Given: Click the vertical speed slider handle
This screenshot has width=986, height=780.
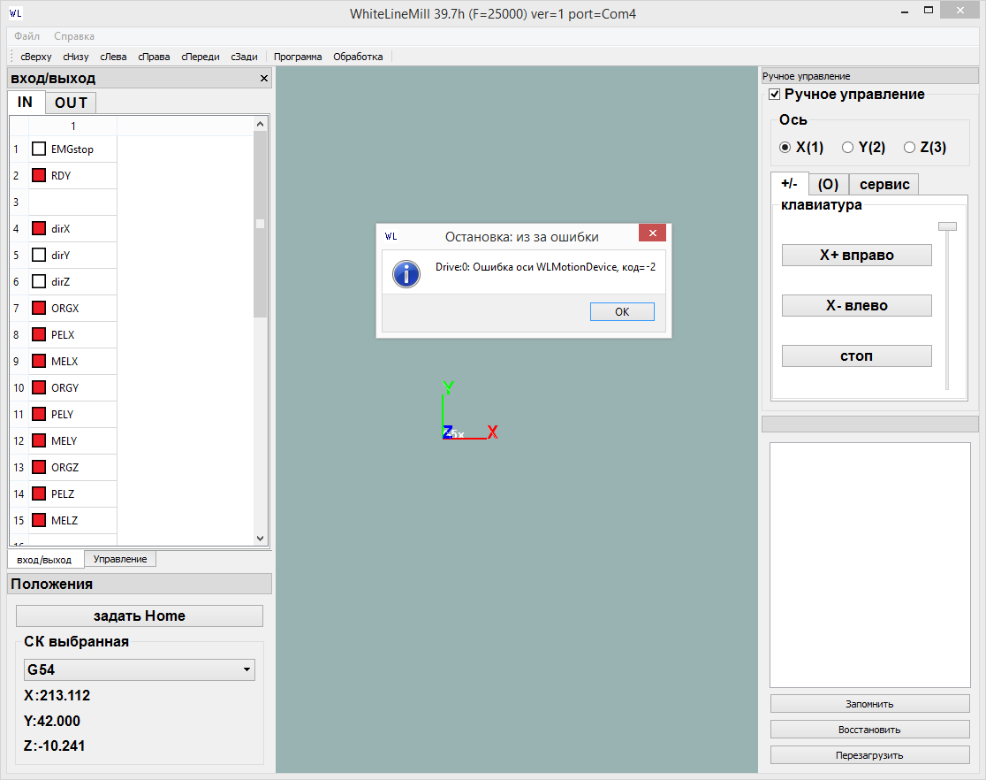Looking at the screenshot, I should pyautogui.click(x=947, y=226).
